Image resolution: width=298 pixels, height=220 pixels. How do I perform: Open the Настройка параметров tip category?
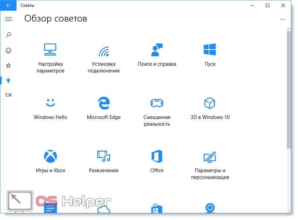[51, 57]
